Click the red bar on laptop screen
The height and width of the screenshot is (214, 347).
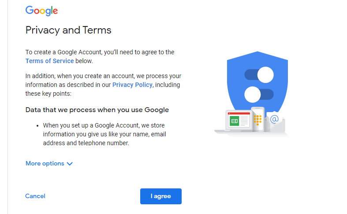pos(239,114)
